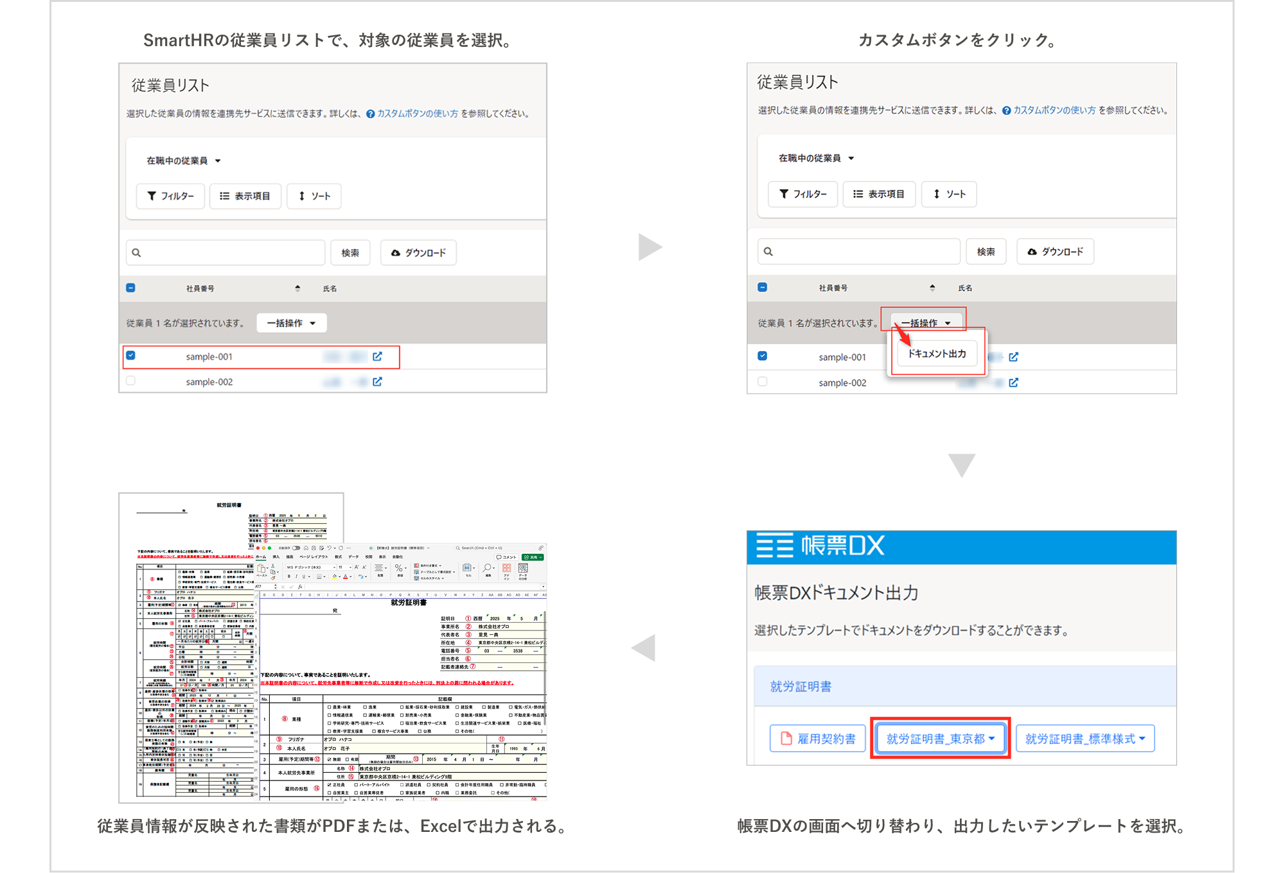Viewport: 1285px width, 873px height.
Task: Click the fx insert function icon in Excel
Action: point(300,587)
